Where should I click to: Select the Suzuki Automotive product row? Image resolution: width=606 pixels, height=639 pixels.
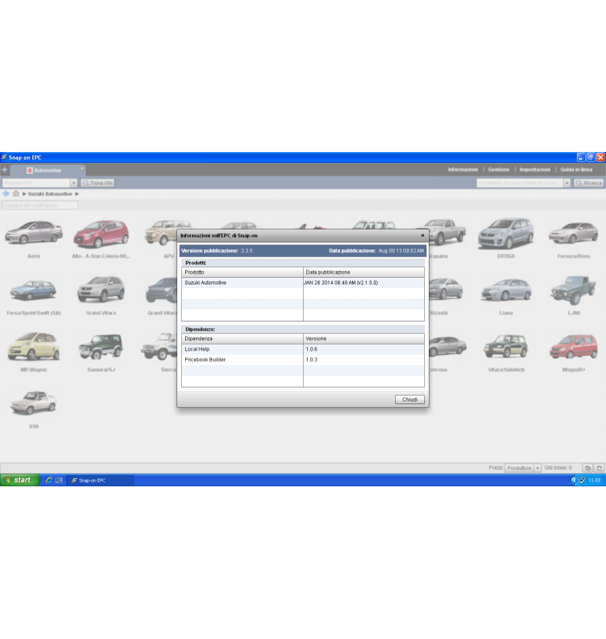303,283
